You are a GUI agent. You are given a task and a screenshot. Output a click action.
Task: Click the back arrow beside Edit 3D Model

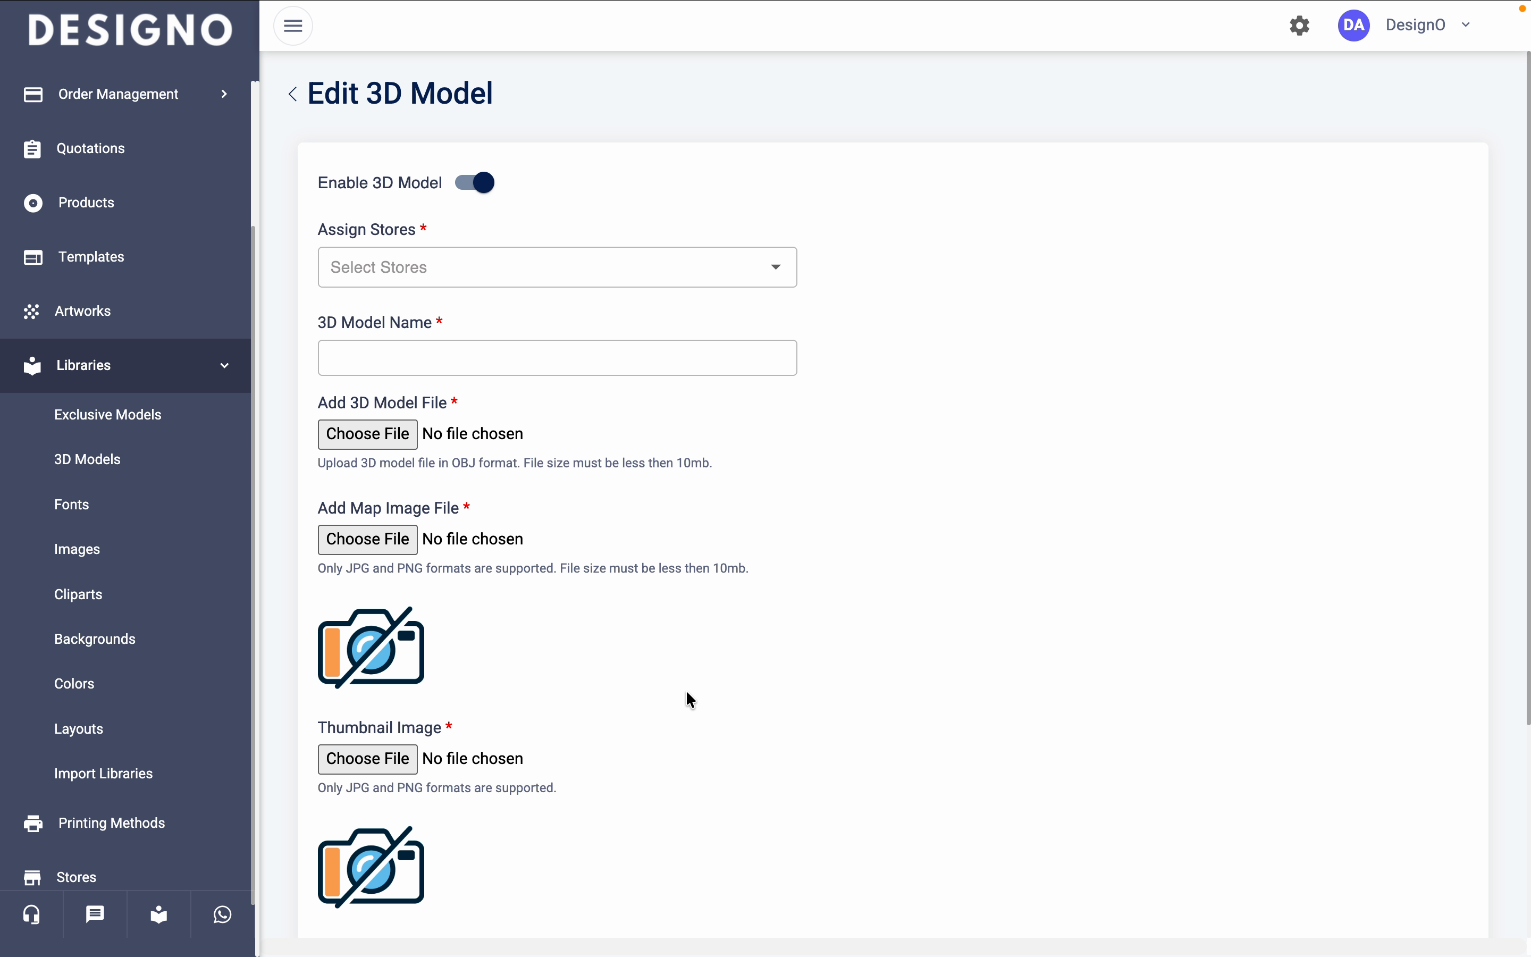click(x=292, y=94)
